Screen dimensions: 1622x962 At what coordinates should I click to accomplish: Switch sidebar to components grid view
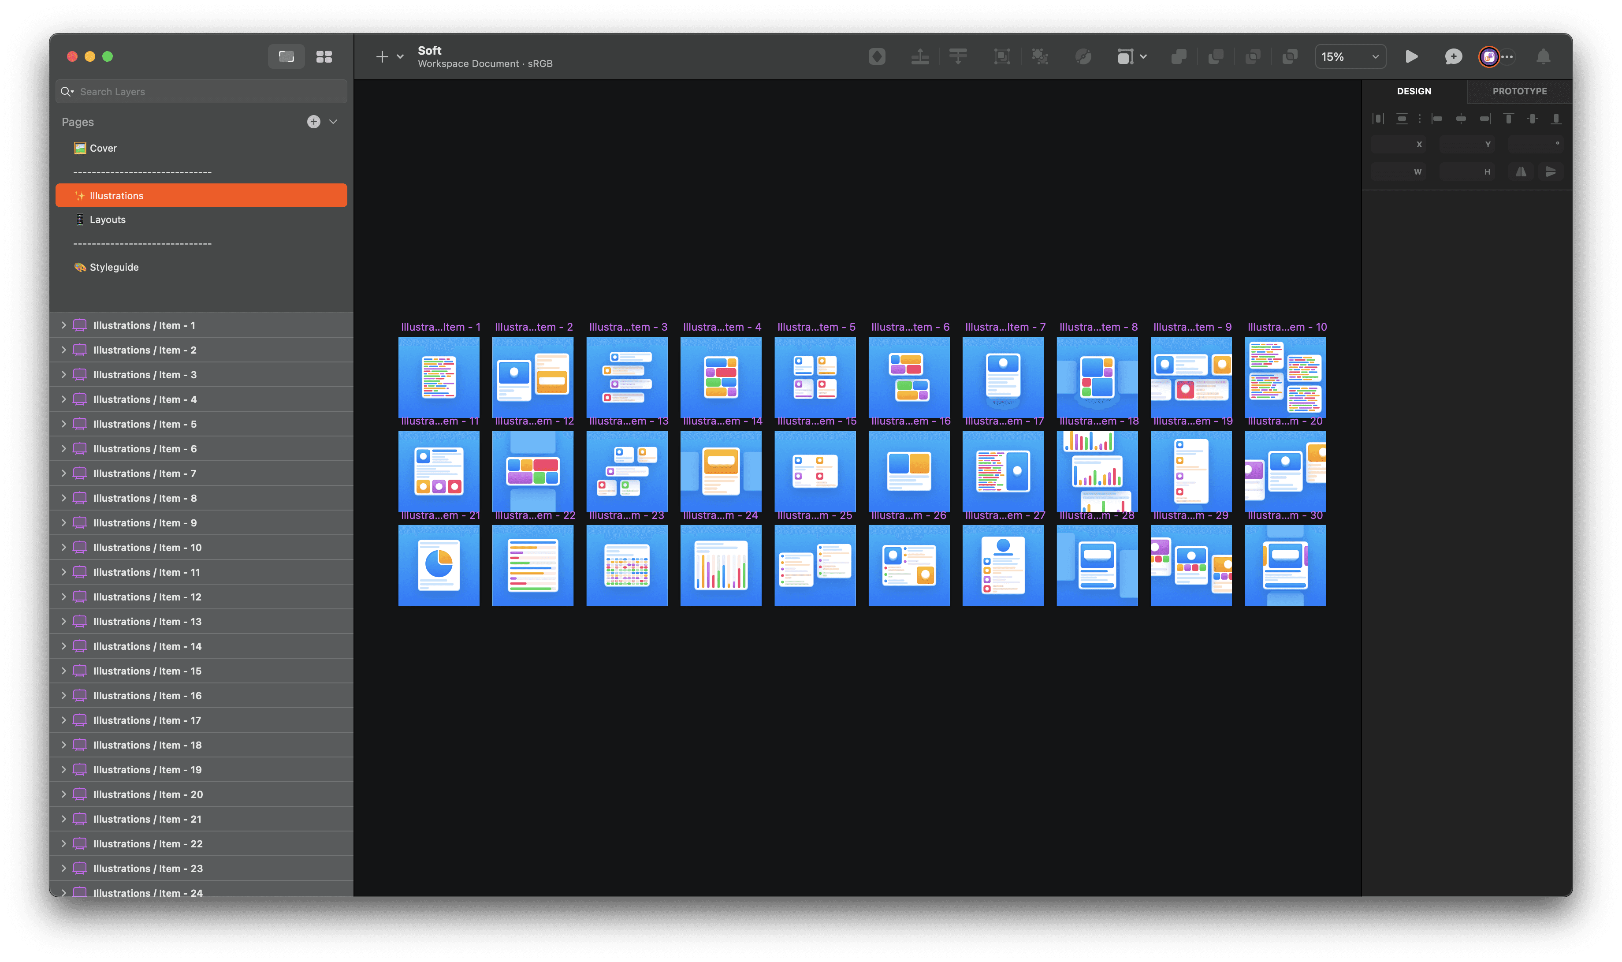(324, 57)
